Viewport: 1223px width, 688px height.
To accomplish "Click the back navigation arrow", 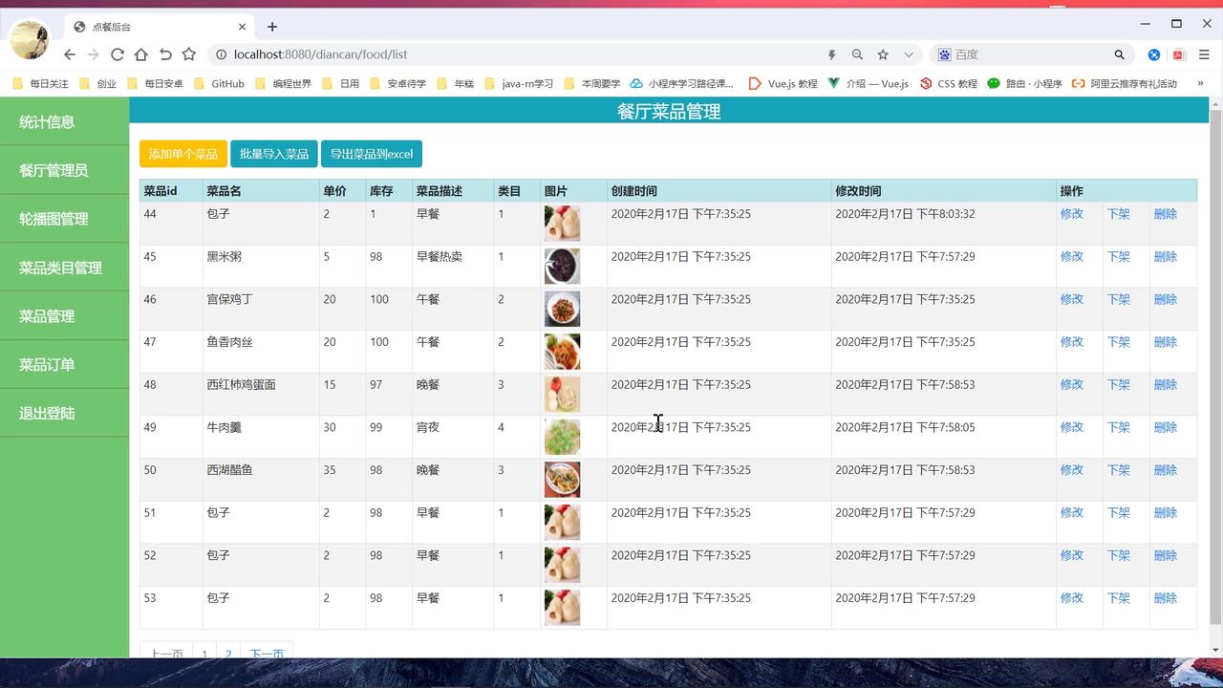I will pos(69,54).
